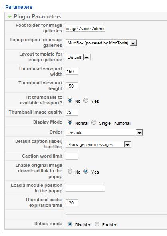The image size is (167, 236).
Task: Click the Load a module position field
Action: point(85,188)
